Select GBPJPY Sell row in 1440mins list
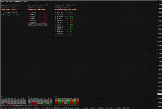Image resolution: width=162 pixels, height=109 pixels. (x=37, y=18)
